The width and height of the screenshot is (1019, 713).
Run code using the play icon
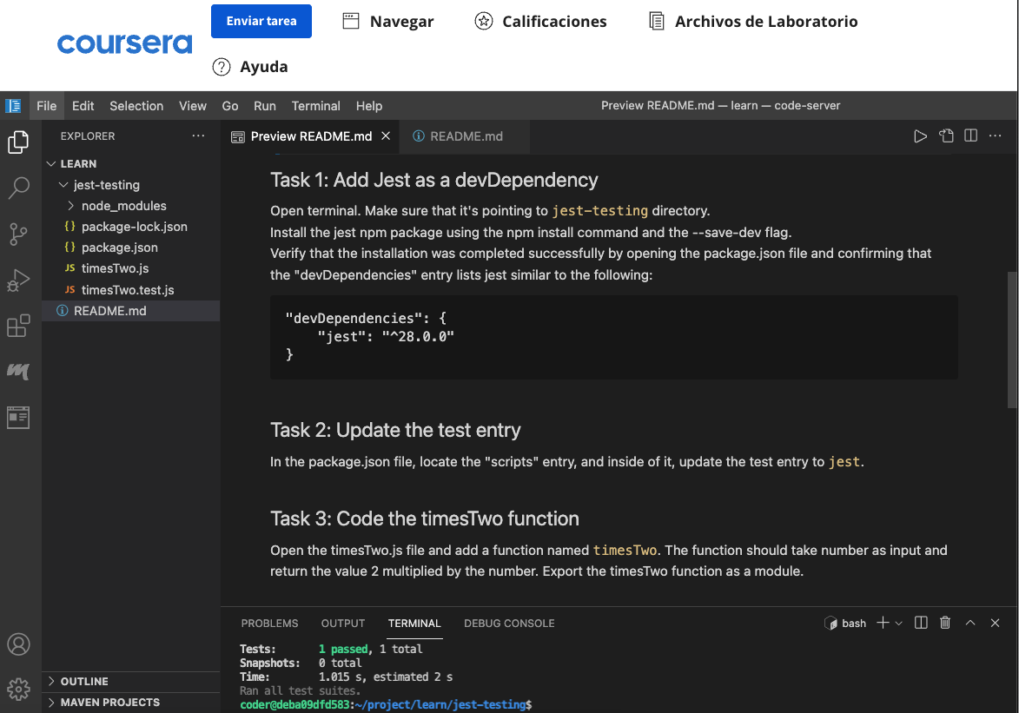[920, 135]
